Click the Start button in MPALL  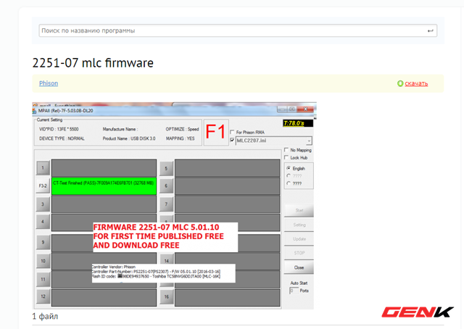coord(299,210)
